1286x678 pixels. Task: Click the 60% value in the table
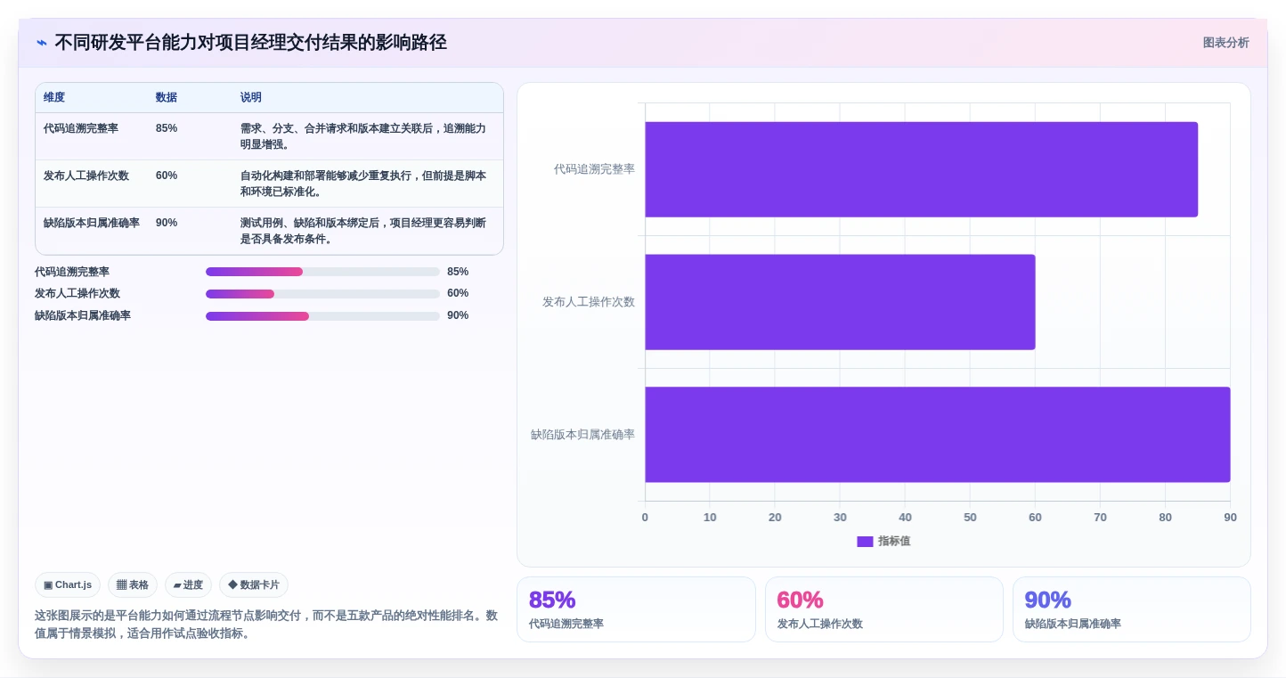click(167, 176)
